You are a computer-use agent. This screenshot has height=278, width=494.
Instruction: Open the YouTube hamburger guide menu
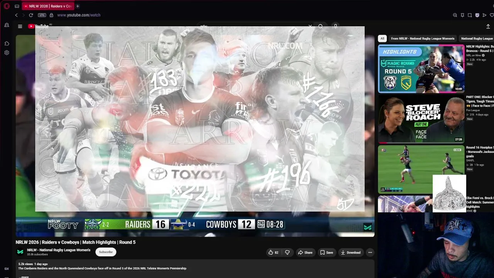tap(20, 26)
